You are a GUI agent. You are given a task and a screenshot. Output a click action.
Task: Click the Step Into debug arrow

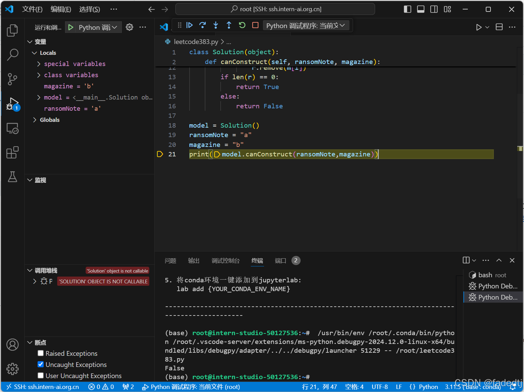[x=216, y=25]
